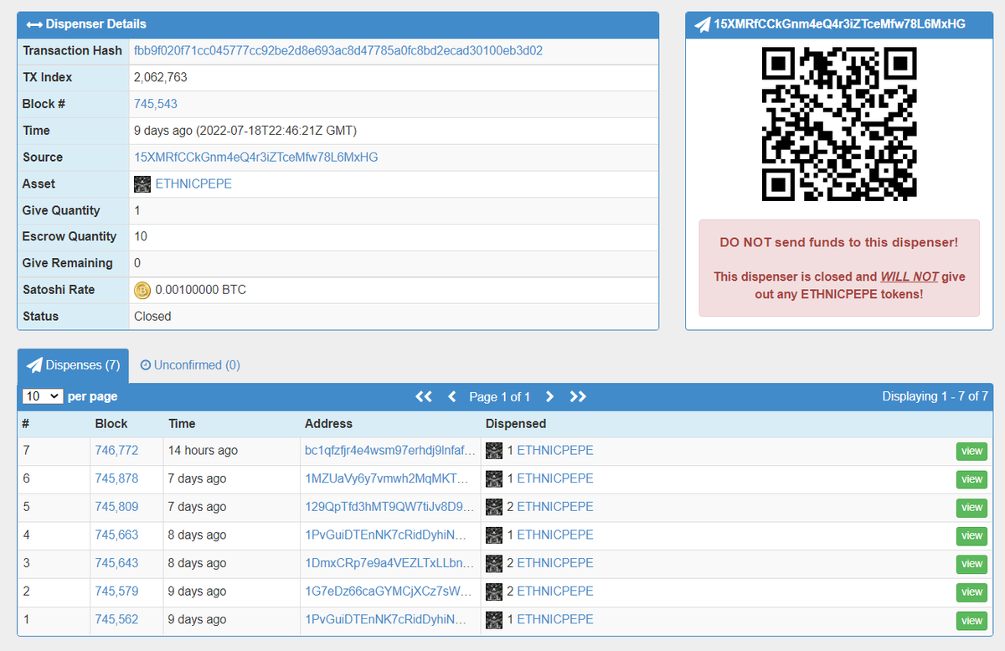
Task: Click ETHNICPEPE thumbnail in dispense row 2
Action: [494, 592]
